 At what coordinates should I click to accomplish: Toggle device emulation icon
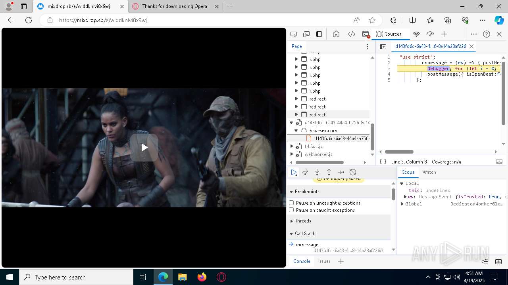coord(306,34)
